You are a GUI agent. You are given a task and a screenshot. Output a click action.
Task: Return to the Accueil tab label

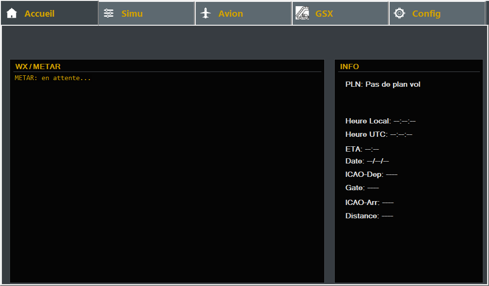click(x=40, y=13)
